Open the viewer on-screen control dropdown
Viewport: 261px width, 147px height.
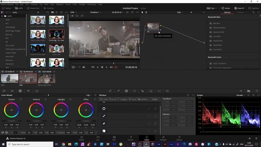click(x=74, y=67)
